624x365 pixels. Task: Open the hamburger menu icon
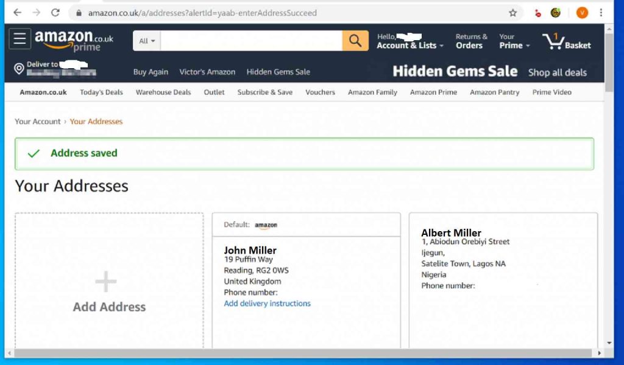pyautogui.click(x=19, y=40)
